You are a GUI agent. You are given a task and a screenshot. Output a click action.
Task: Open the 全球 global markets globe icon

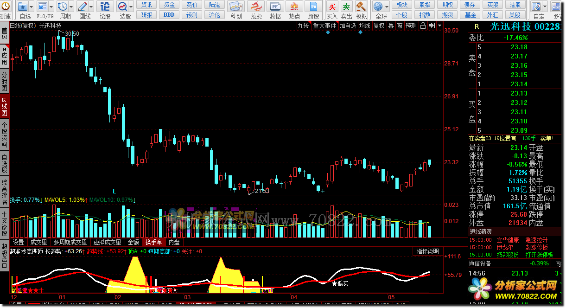point(379,6)
